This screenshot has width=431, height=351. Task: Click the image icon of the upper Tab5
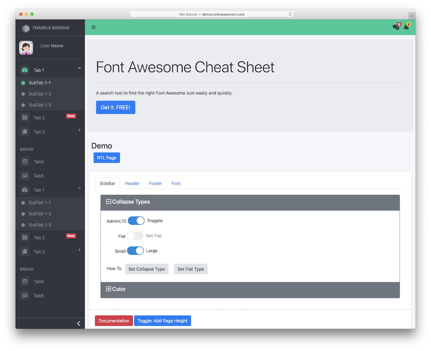[x=25, y=176]
